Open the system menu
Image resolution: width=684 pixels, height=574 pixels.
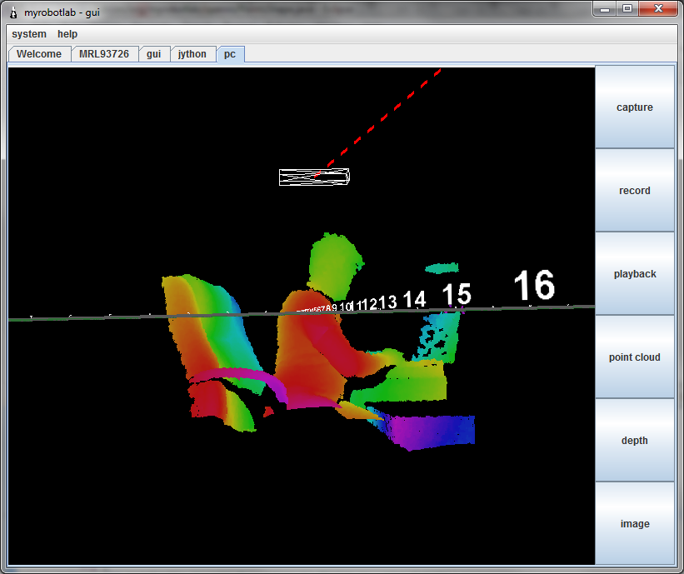tap(29, 34)
